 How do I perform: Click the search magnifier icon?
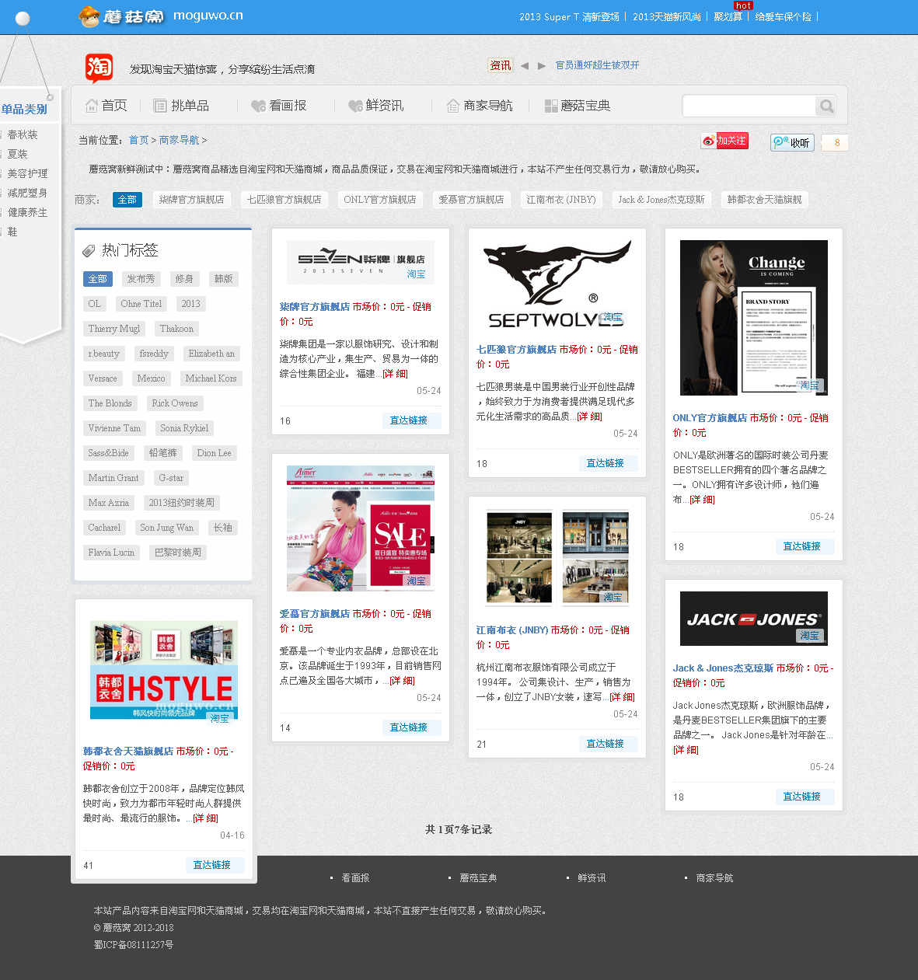[x=826, y=106]
